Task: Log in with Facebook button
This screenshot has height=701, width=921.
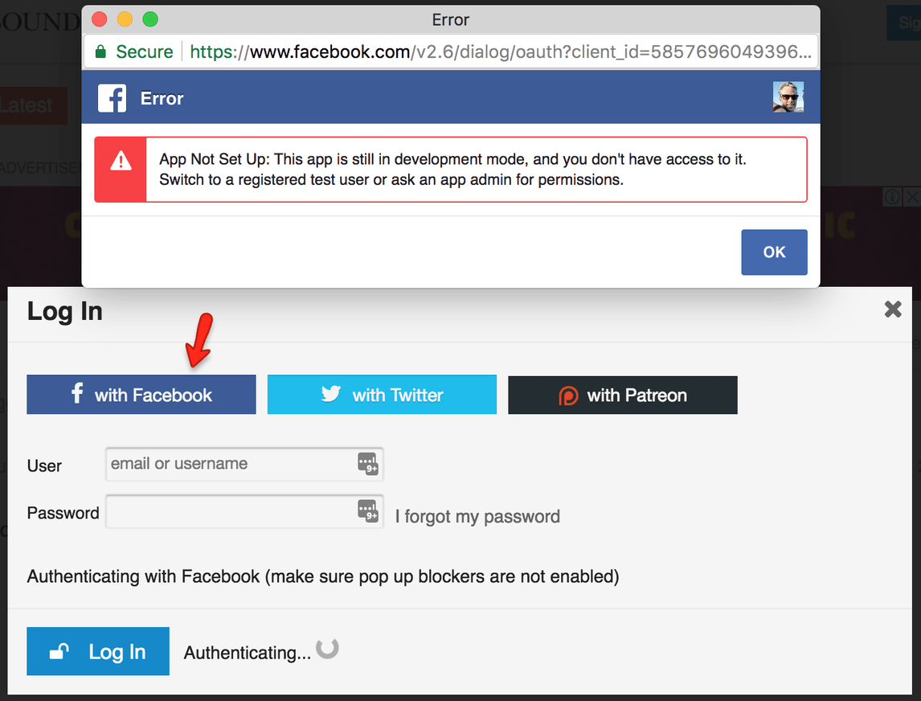Action: [141, 394]
